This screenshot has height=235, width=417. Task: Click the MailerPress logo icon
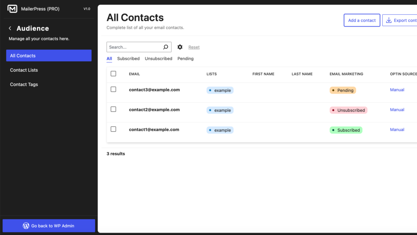point(12,8)
